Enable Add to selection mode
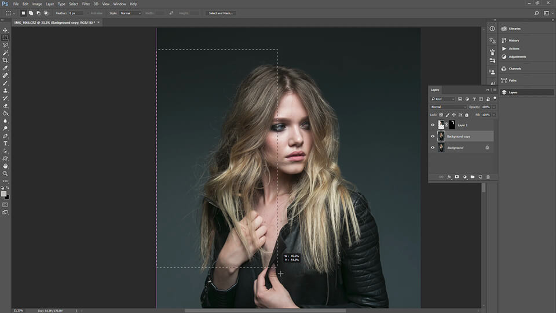 coord(31,13)
